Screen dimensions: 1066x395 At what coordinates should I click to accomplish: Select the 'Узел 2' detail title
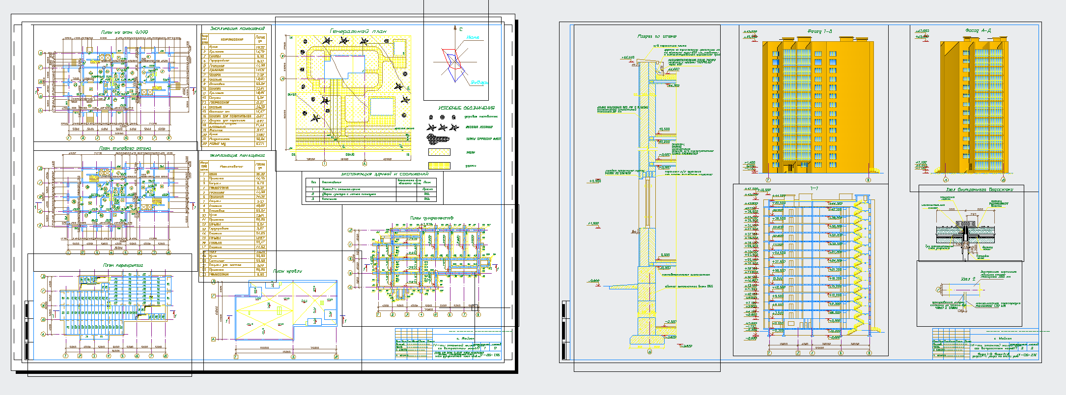(x=968, y=279)
